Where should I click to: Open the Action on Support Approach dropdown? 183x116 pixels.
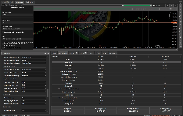[34, 63]
